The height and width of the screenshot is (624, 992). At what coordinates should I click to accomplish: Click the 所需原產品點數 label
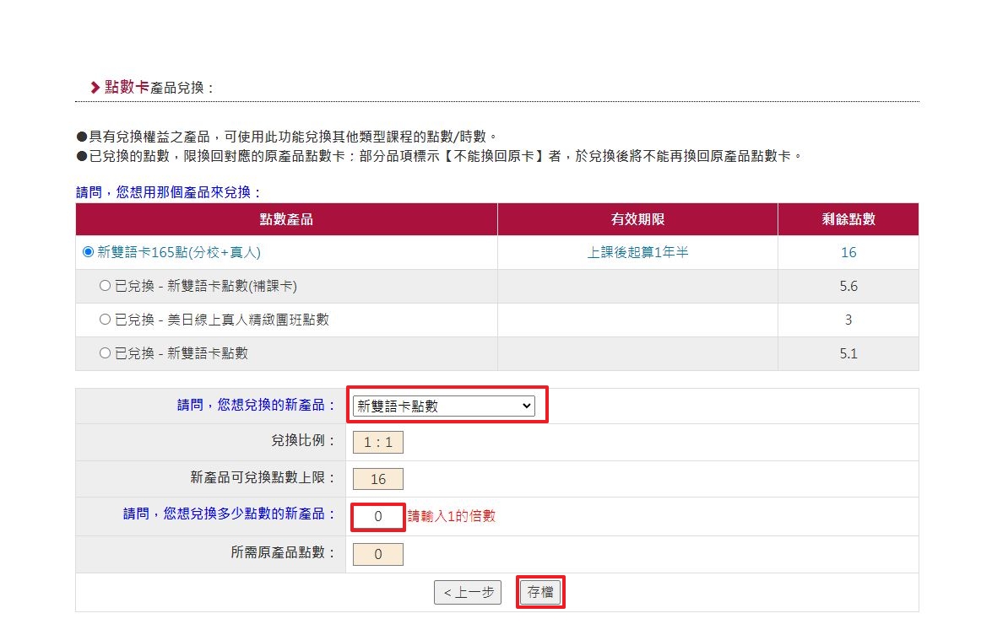point(283,552)
